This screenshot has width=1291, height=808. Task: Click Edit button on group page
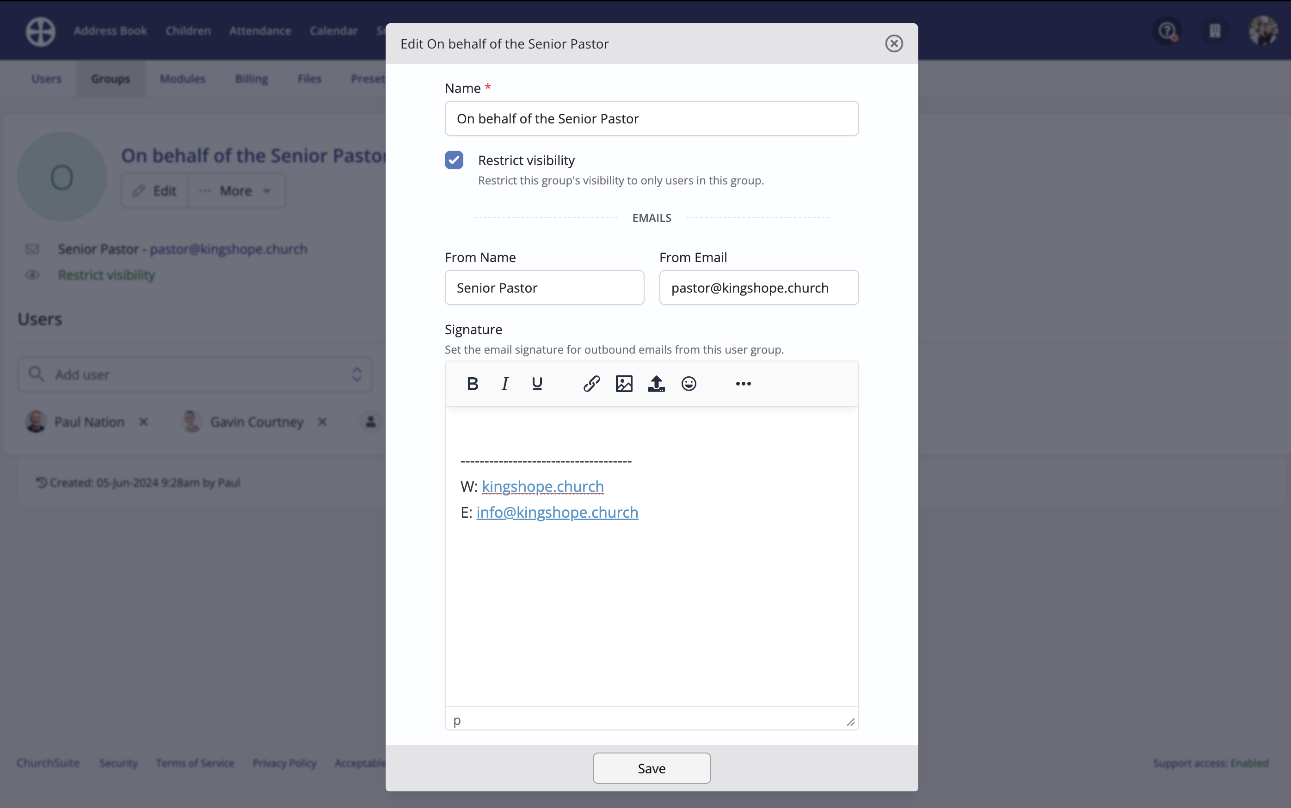(155, 191)
